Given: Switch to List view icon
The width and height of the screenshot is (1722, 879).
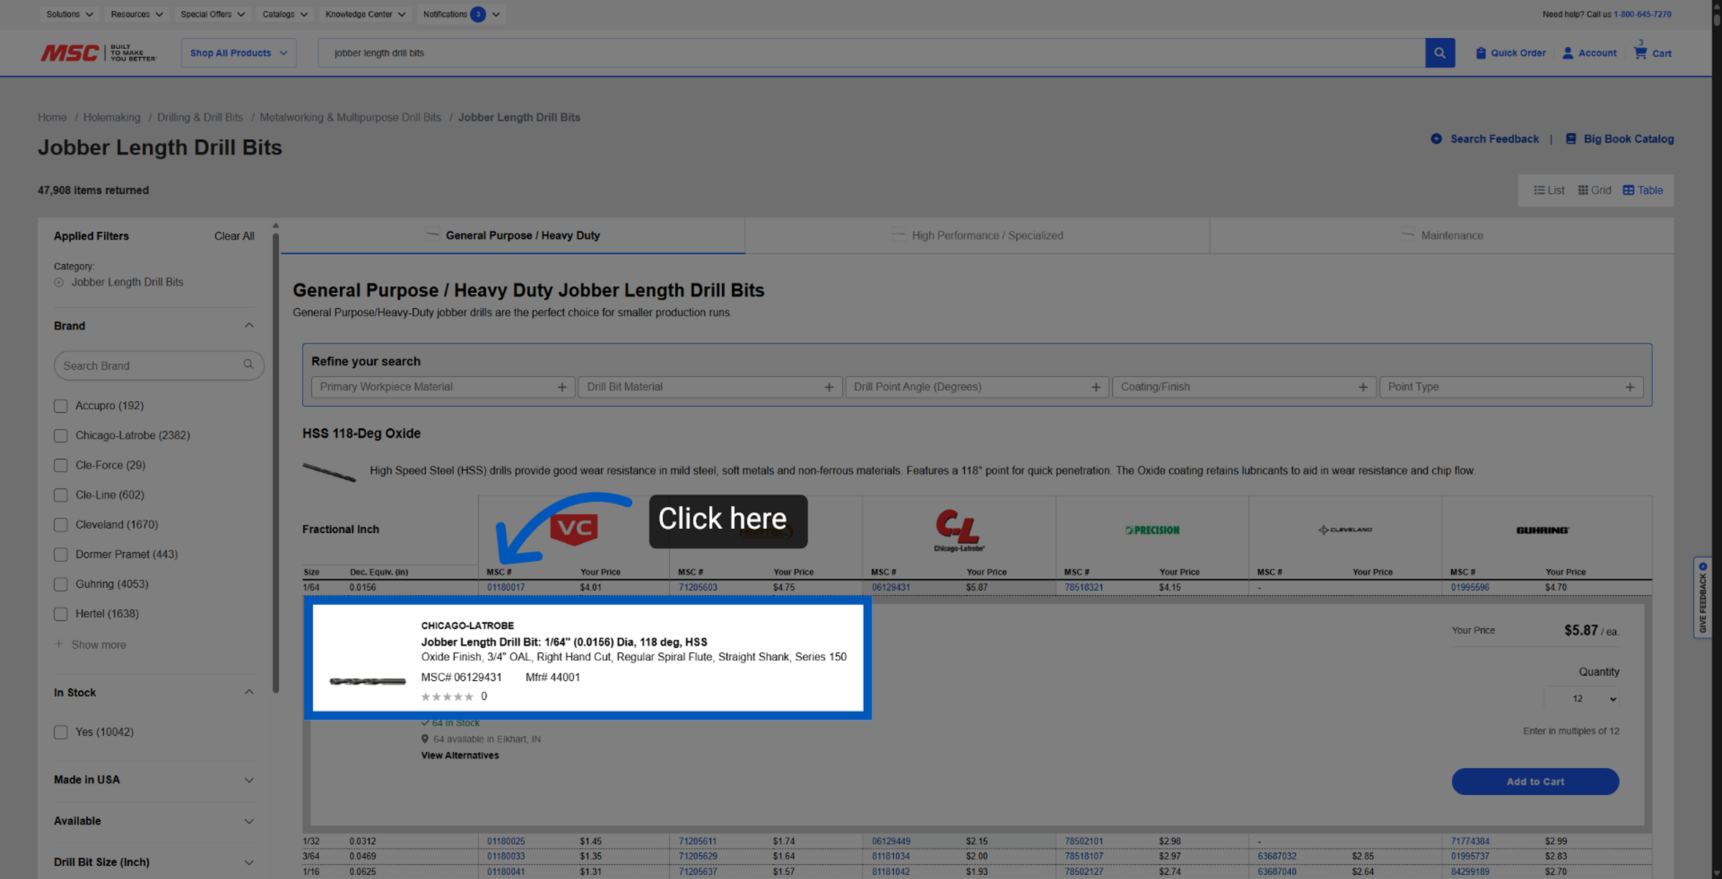Looking at the screenshot, I should tap(1539, 190).
